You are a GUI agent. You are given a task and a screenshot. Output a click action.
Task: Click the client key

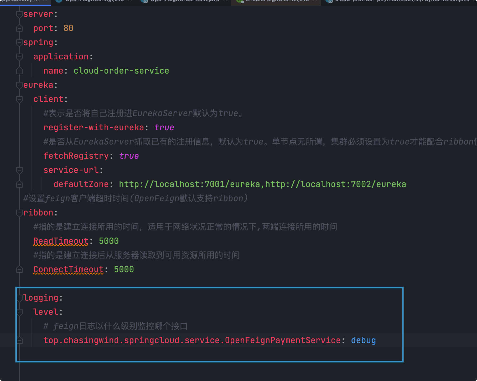pos(48,99)
